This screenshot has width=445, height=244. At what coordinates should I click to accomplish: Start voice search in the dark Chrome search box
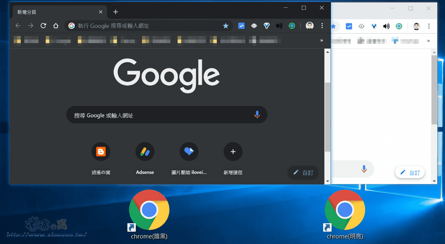click(257, 115)
